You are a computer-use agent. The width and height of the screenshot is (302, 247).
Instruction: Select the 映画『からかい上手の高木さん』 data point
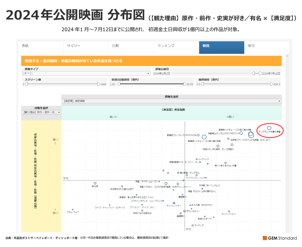[202, 189]
